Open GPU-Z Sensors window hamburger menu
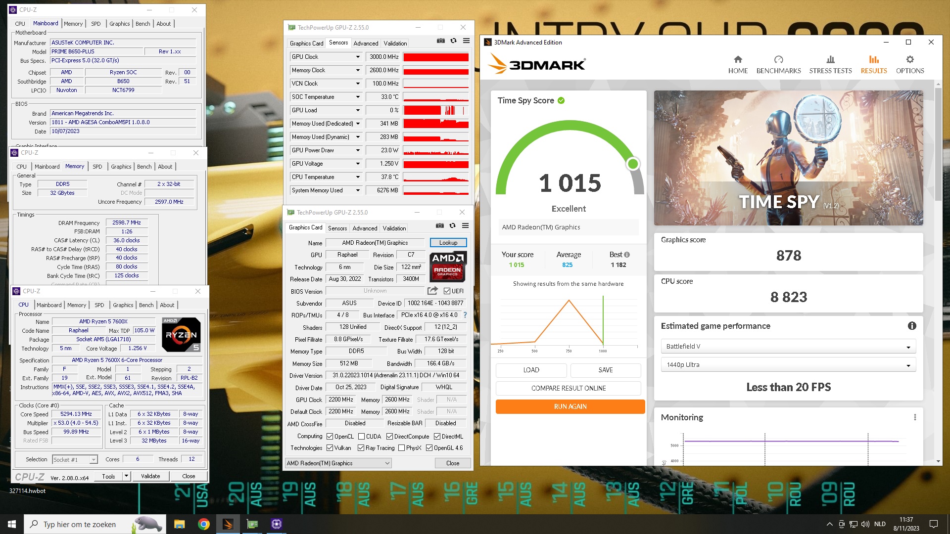This screenshot has height=534, width=950. coord(466,41)
